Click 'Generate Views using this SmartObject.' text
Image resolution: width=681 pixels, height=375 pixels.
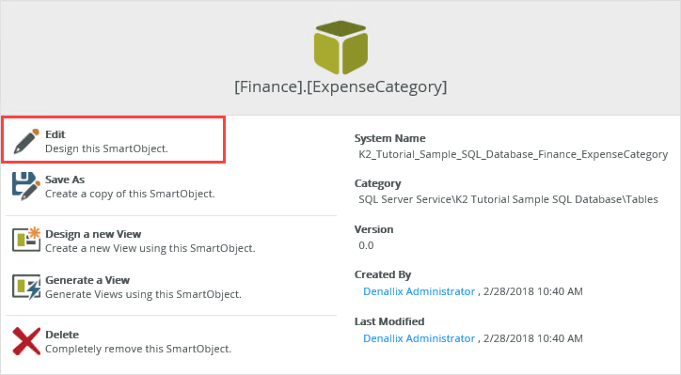point(143,294)
